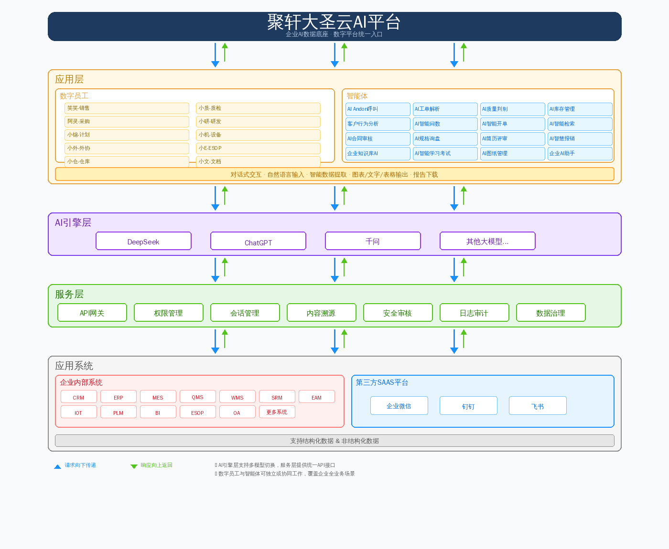Click the CRM system tag
The image size is (669, 549).
point(79,397)
